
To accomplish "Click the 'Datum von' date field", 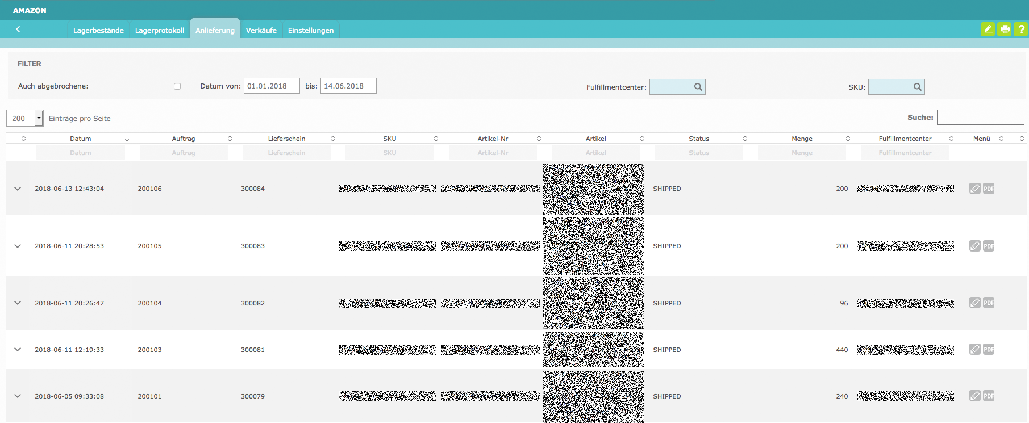I will click(x=272, y=86).
